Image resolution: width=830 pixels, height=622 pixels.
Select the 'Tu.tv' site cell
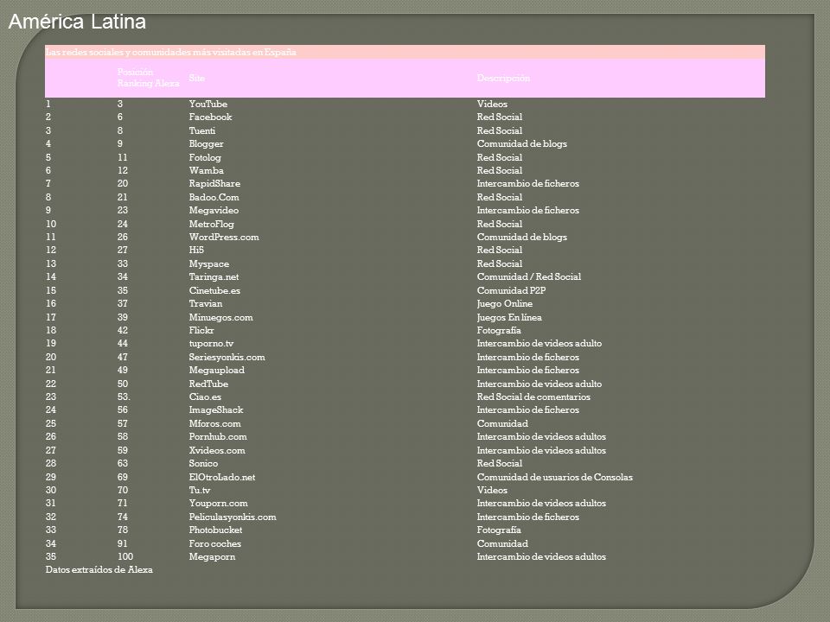(200, 491)
